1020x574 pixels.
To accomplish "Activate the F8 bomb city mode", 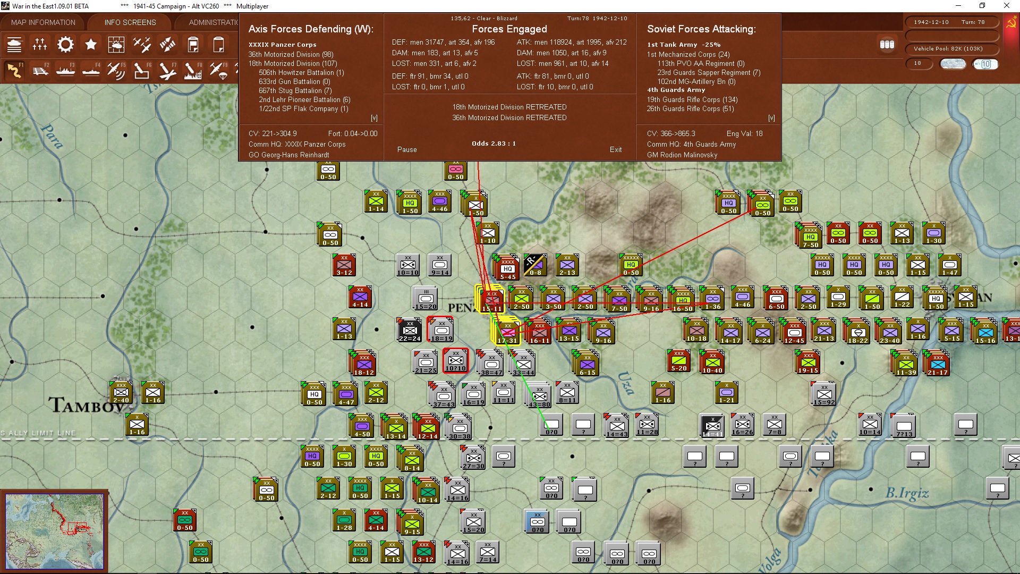I will pos(193,70).
